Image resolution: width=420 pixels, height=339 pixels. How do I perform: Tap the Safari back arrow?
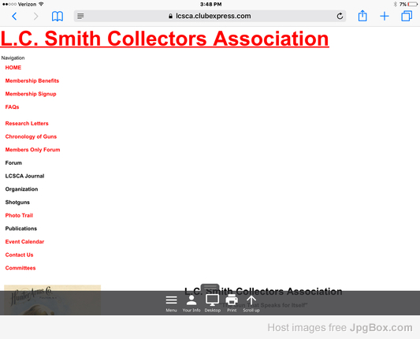tap(14, 17)
